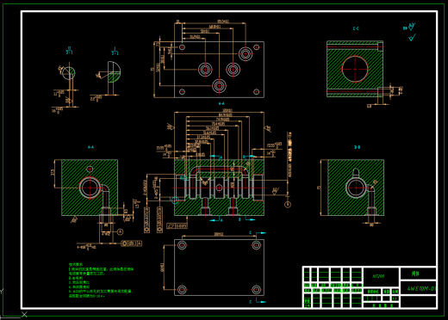Click the flatness tolerance frame showing 0.005
The width and height of the screenshot is (448, 320).
pyautogui.click(x=177, y=226)
